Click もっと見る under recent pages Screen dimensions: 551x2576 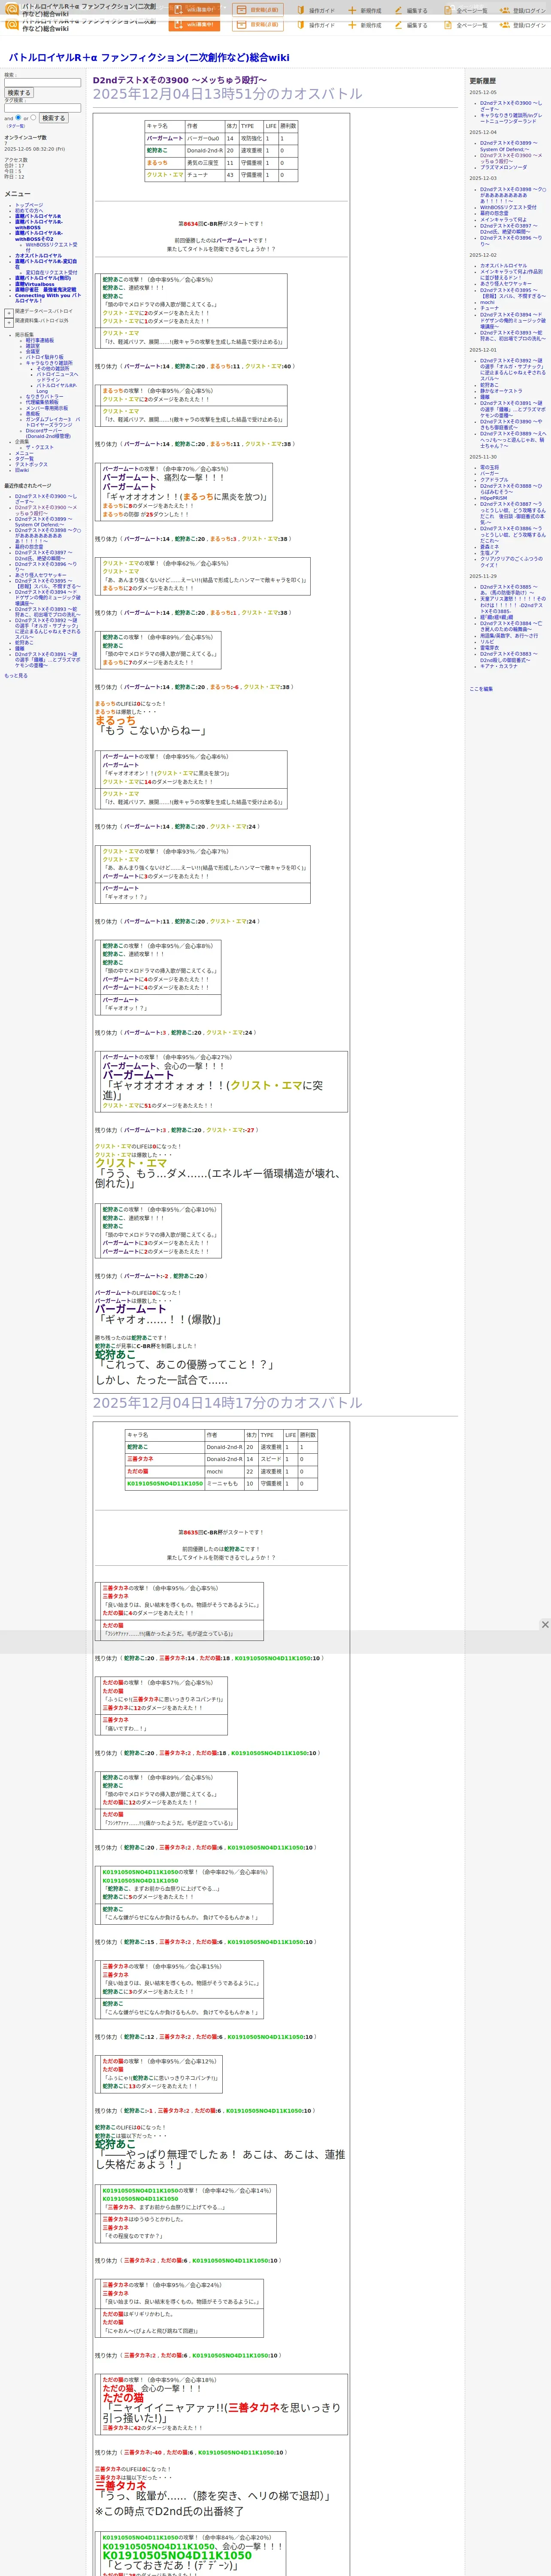(16, 676)
